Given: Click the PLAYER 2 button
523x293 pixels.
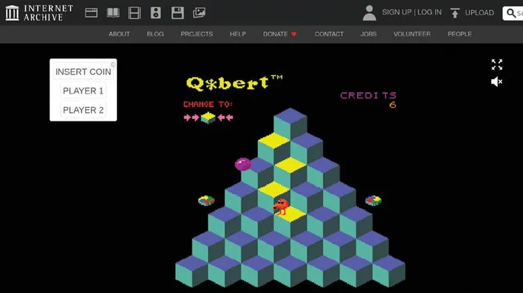Looking at the screenshot, I should [83, 110].
